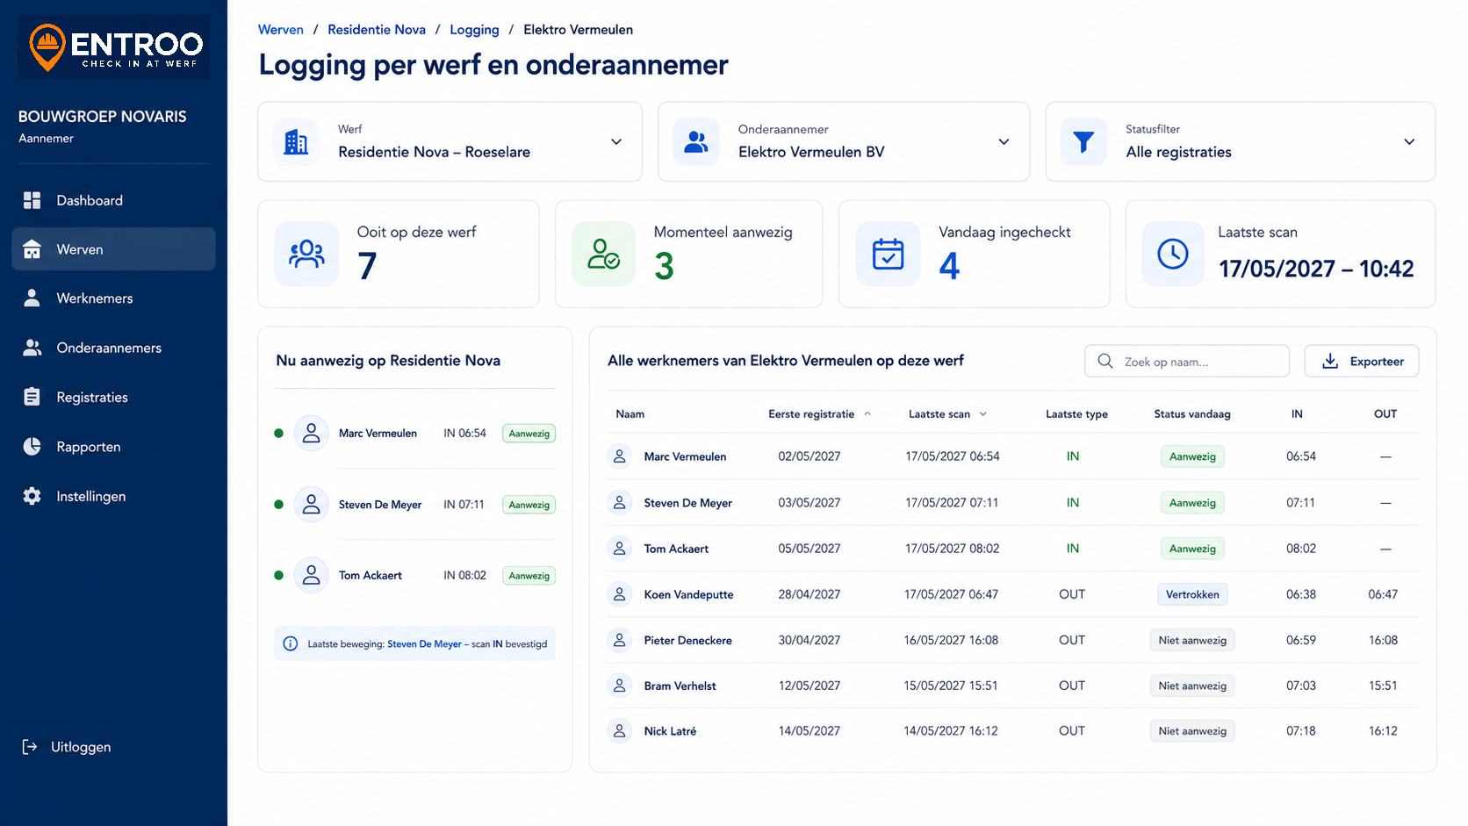Image resolution: width=1468 pixels, height=826 pixels.
Task: Click the Uitloggen exit icon
Action: [30, 747]
